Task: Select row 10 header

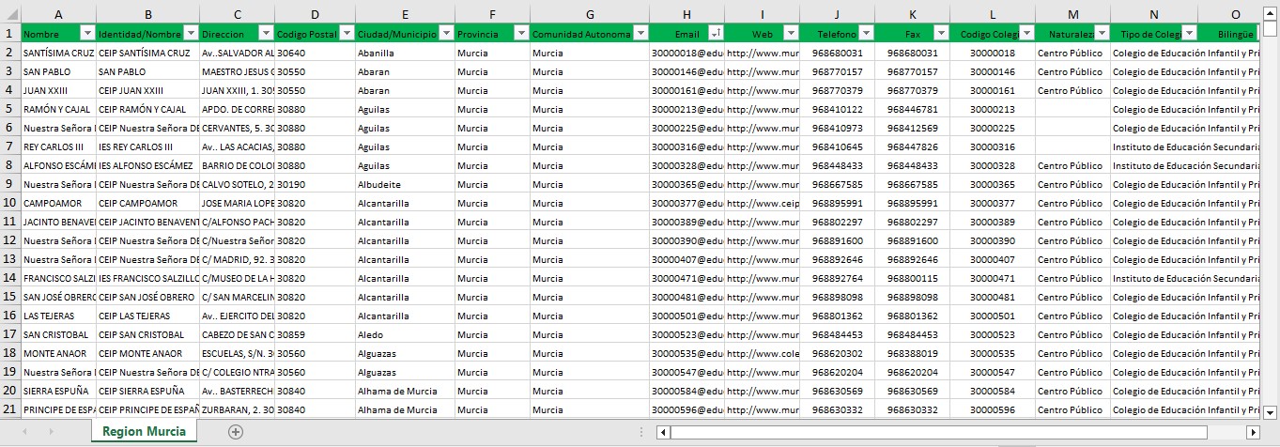Action: click(9, 203)
